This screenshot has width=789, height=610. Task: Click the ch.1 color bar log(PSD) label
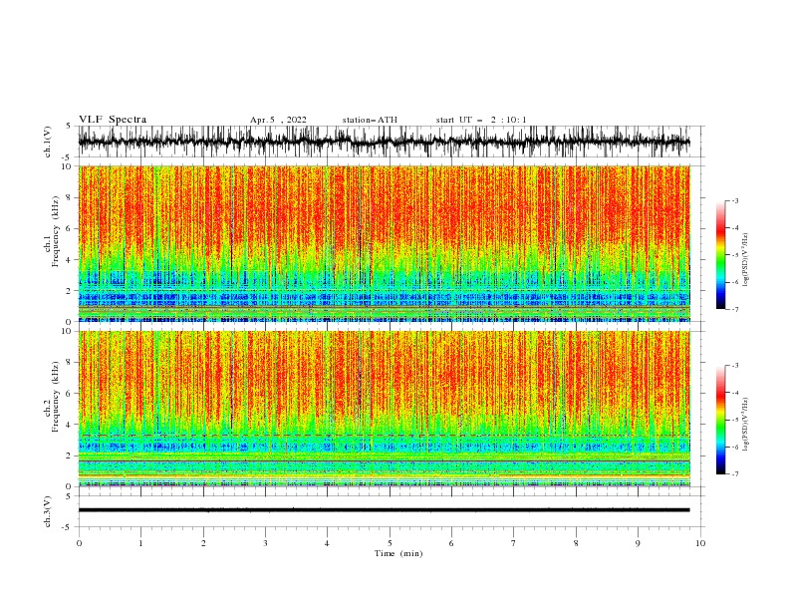click(x=745, y=260)
